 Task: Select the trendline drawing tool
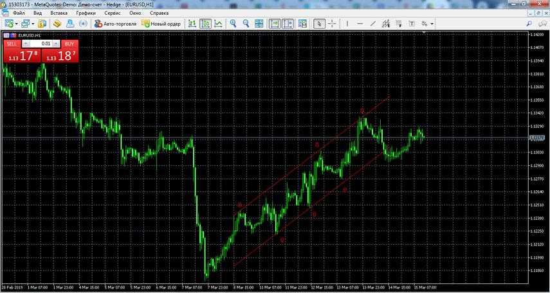pyautogui.click(x=372, y=24)
